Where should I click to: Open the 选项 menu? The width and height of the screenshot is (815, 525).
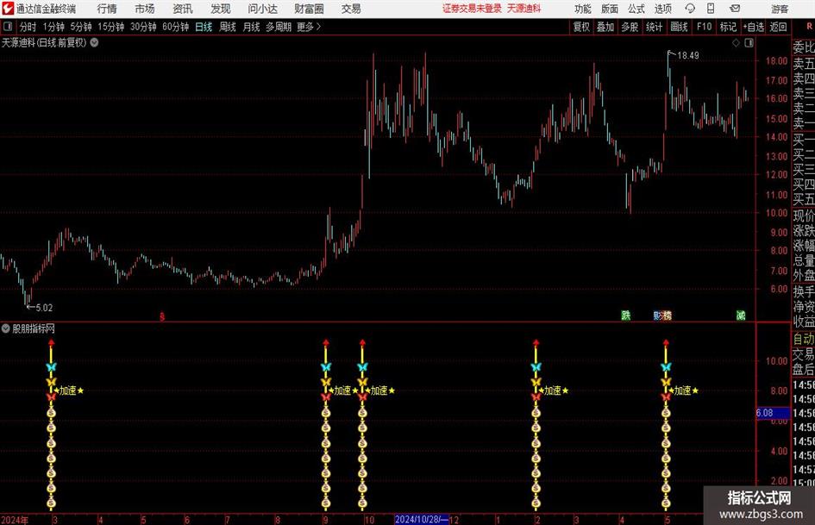click(x=662, y=9)
